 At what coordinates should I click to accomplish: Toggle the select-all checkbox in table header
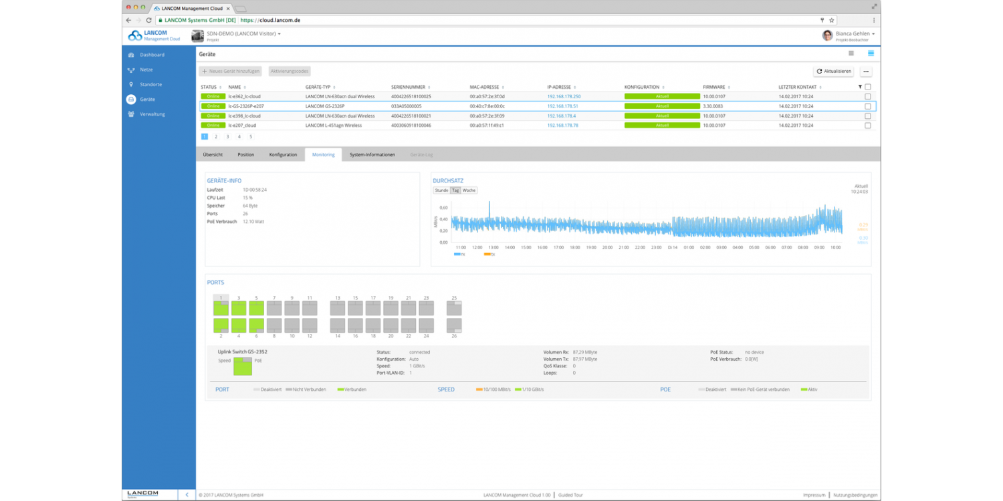click(x=868, y=87)
